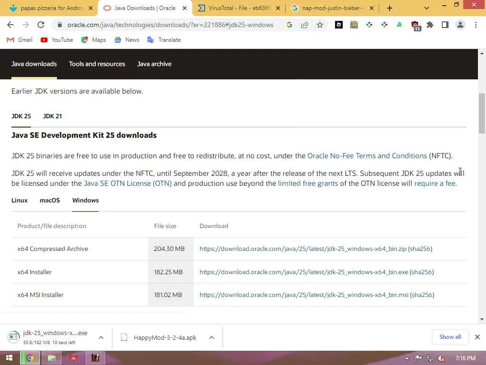Viewport: 486px width, 365px height.
Task: Share this page via share icon
Action: click(305, 25)
